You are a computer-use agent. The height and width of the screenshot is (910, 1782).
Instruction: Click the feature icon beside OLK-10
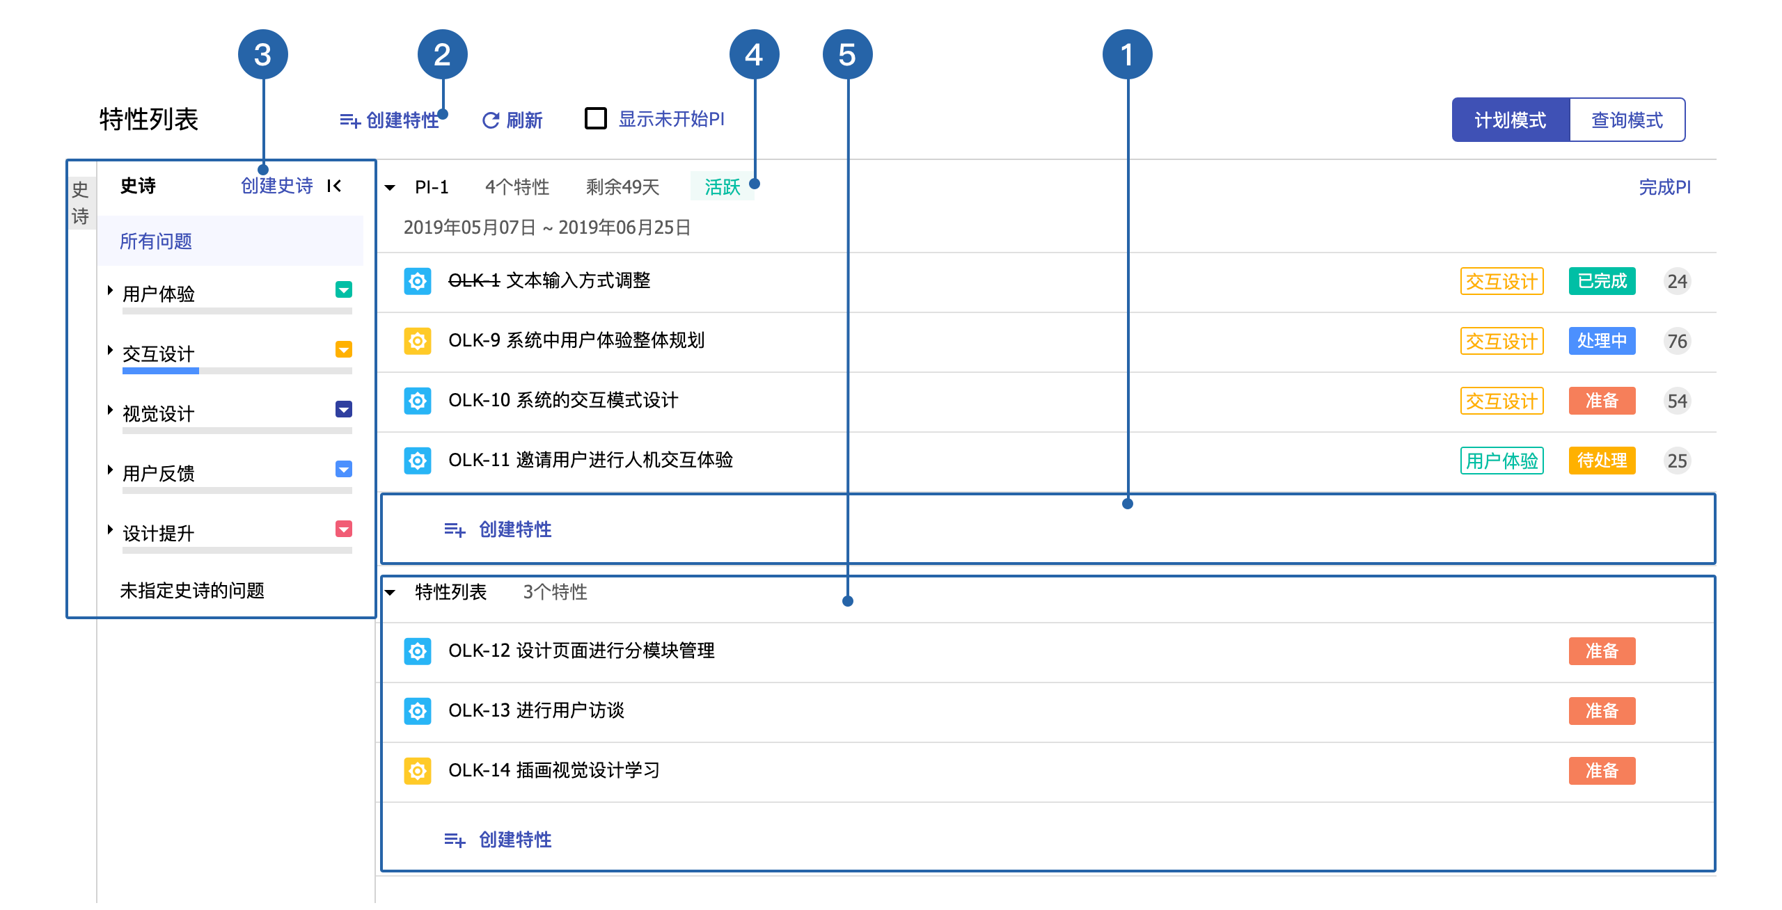(x=417, y=401)
